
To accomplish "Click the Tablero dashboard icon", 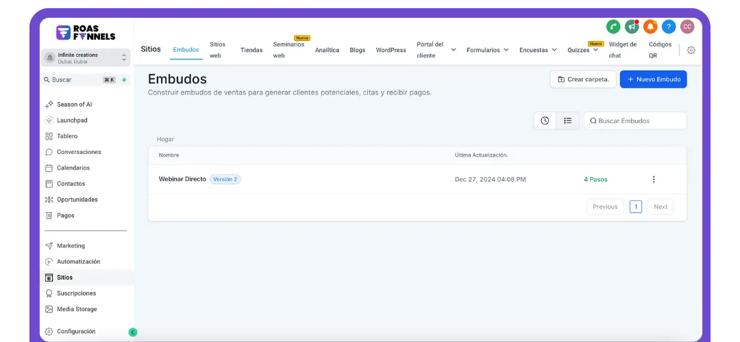I will (49, 136).
